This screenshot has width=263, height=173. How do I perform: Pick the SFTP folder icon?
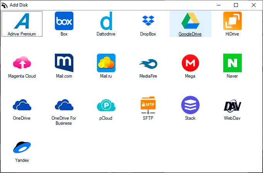[x=148, y=105]
